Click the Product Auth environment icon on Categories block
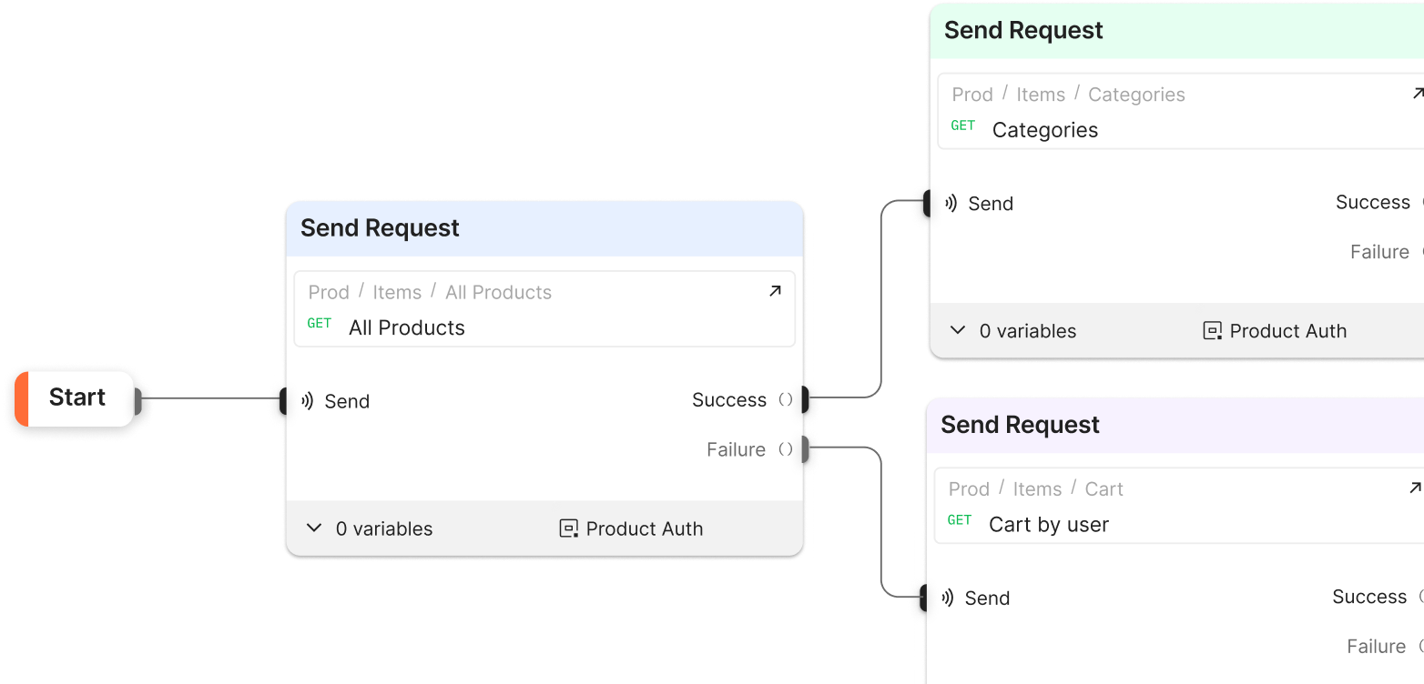The width and height of the screenshot is (1424, 684). [1212, 330]
